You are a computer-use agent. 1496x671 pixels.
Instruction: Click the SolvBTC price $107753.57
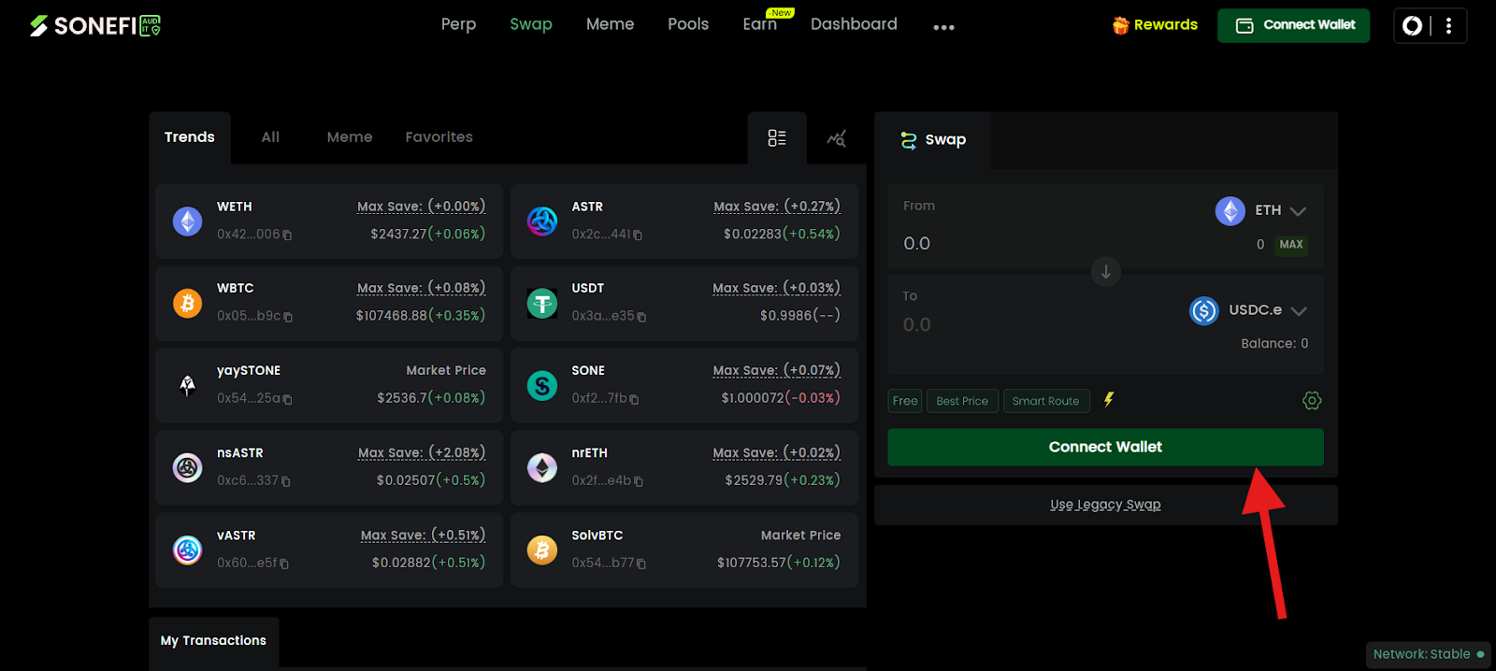[751, 563]
